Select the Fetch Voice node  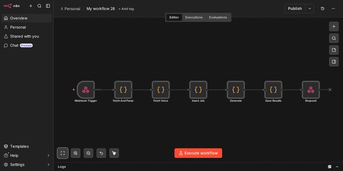[161, 90]
